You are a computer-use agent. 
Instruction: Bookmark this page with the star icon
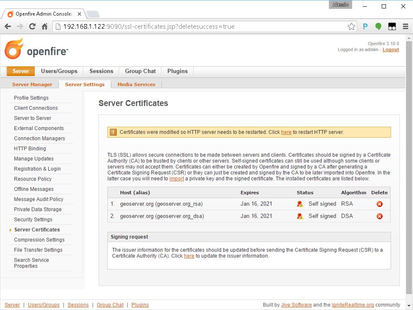(351, 27)
